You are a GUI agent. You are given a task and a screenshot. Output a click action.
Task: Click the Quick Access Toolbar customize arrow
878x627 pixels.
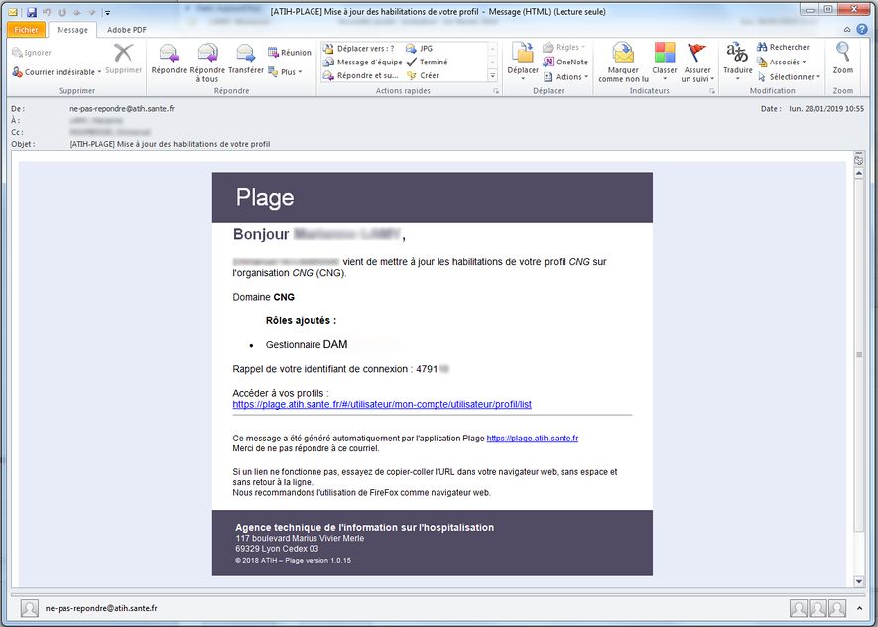[x=107, y=12]
